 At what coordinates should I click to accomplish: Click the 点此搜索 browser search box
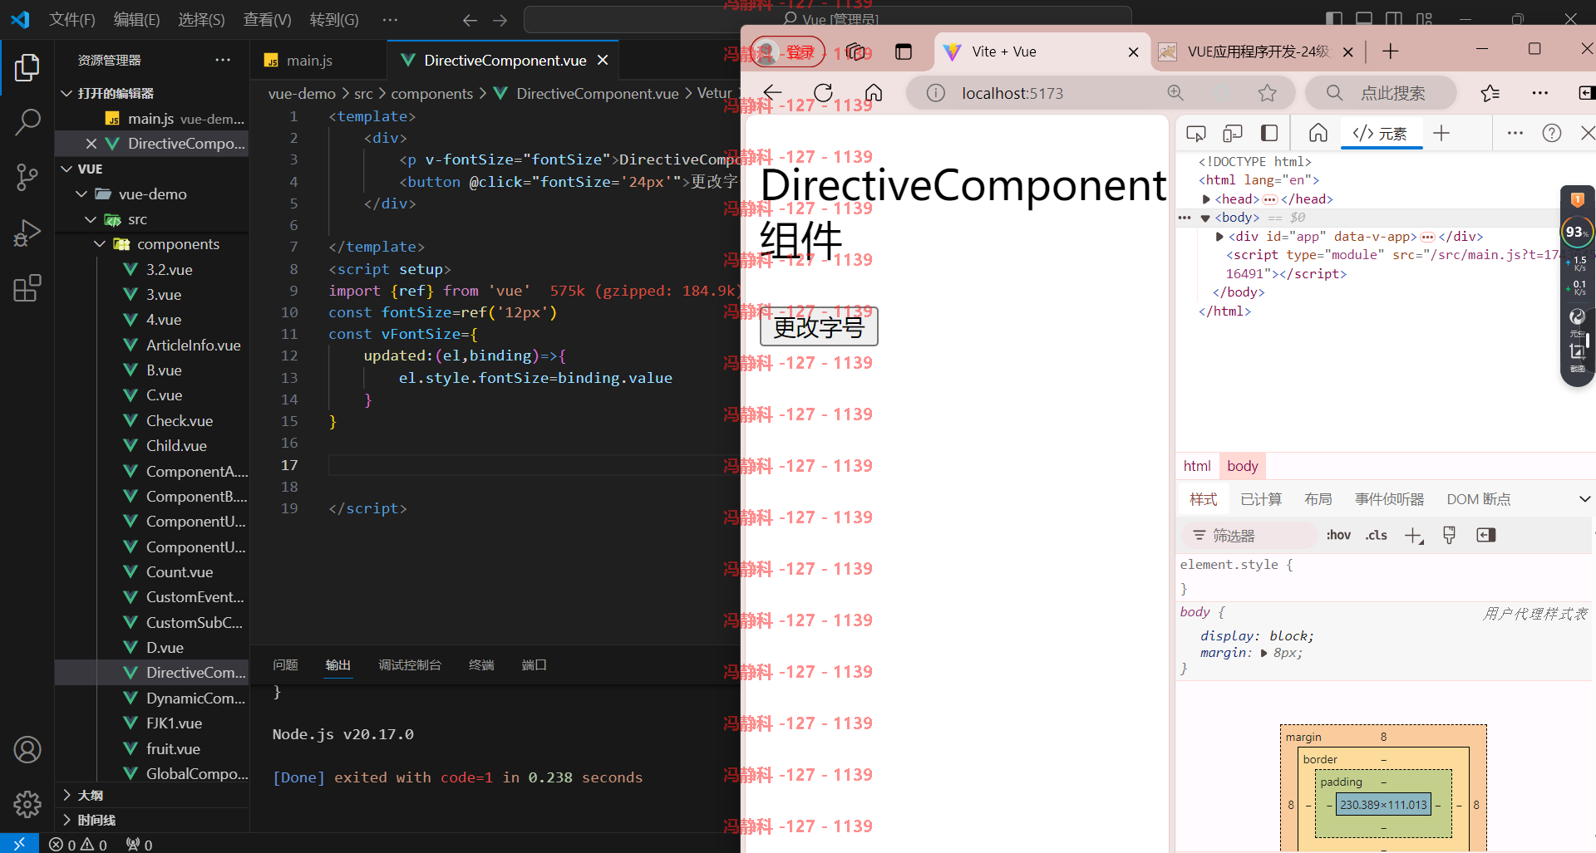pos(1382,93)
